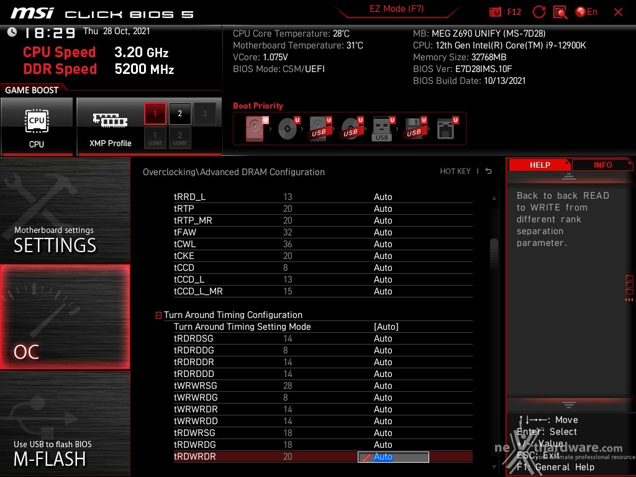Change language via the En globe icon
The image size is (636, 477).
pyautogui.click(x=586, y=12)
